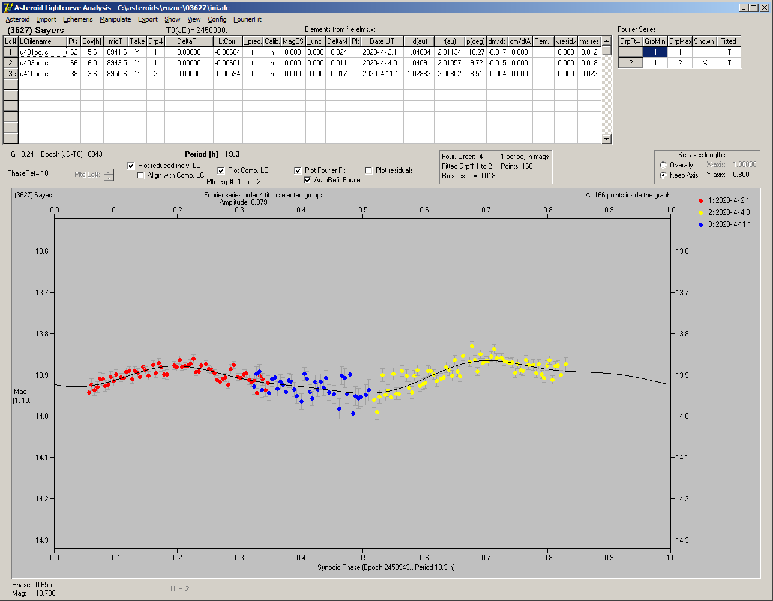Toggle Plot Fourier Fit checkbox

click(298, 170)
